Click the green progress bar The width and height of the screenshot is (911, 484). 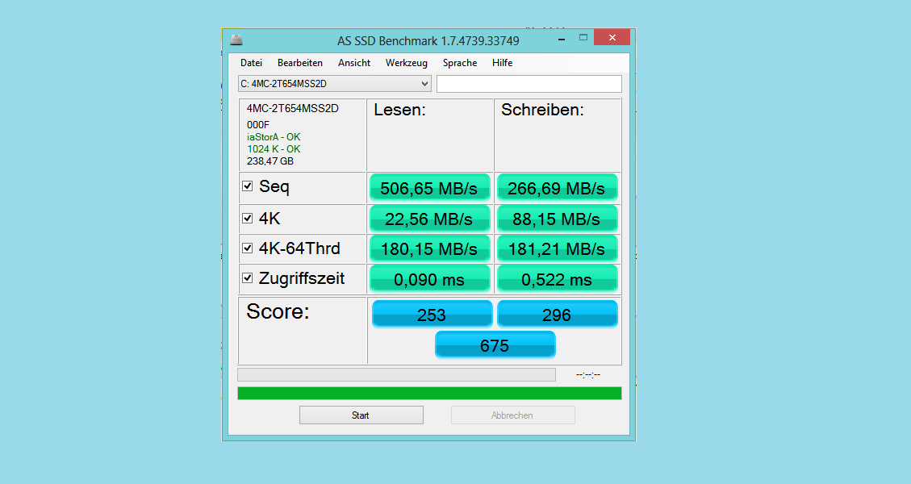(x=429, y=392)
